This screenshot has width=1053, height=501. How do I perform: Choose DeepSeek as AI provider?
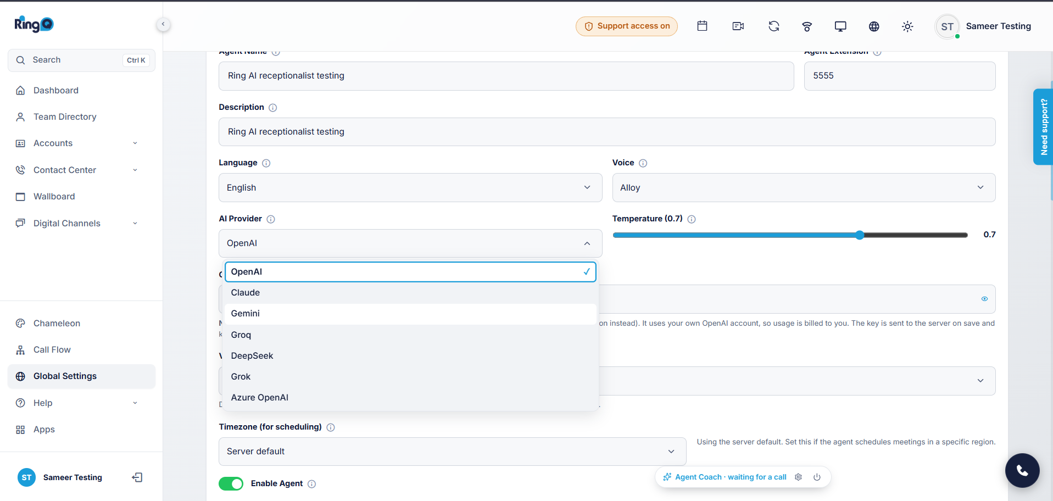(410, 356)
